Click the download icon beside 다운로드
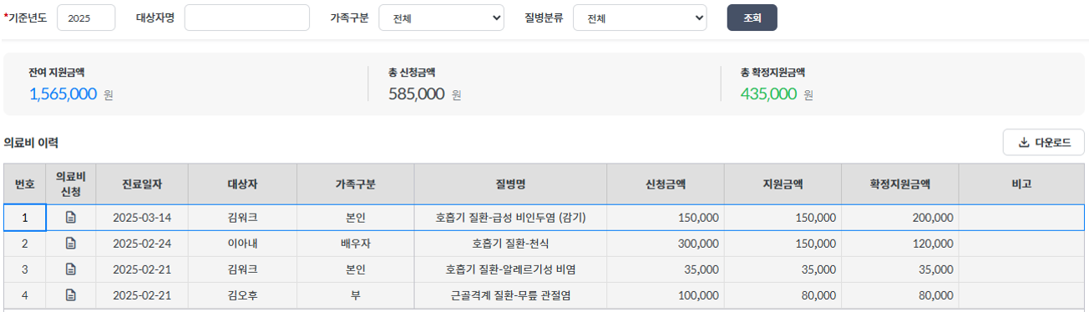1089x312 pixels. coord(1024,143)
